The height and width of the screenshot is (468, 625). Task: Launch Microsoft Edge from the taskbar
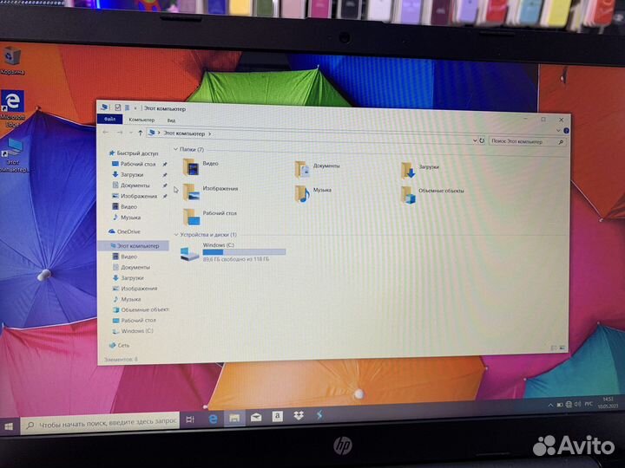click(212, 419)
